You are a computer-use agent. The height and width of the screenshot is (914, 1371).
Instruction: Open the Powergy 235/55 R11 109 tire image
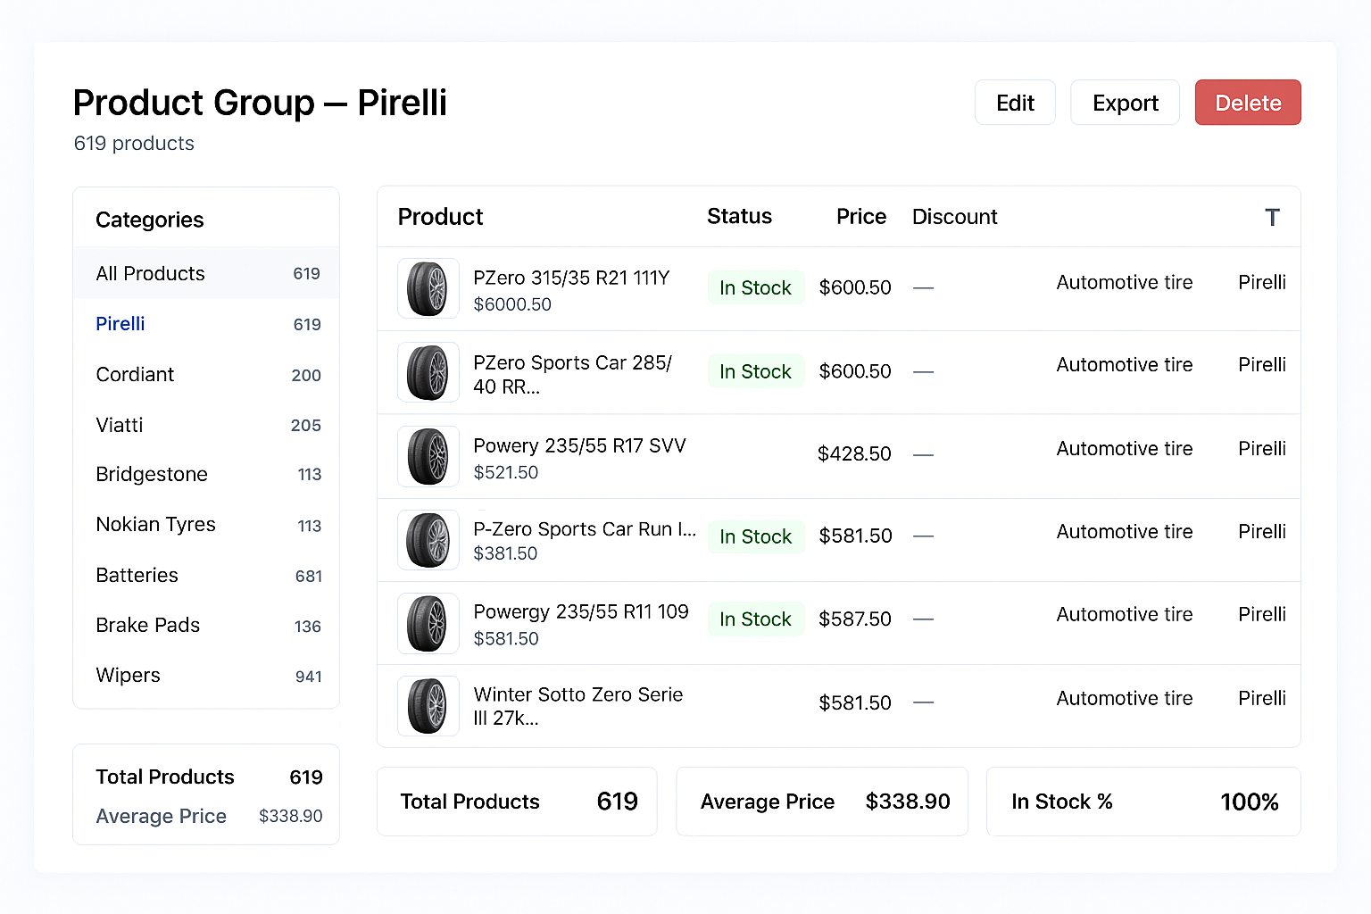428,623
